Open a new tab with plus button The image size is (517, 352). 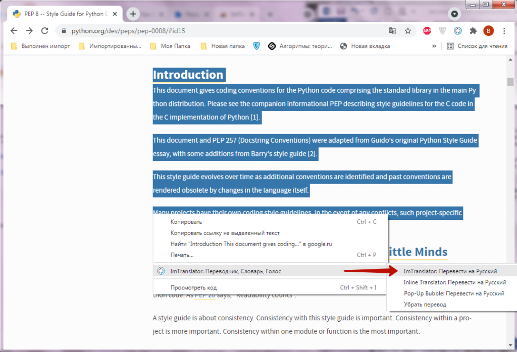pos(133,14)
